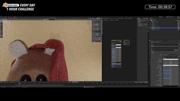
Task: Expand the Preview panel in material properties
Action: (153, 52)
